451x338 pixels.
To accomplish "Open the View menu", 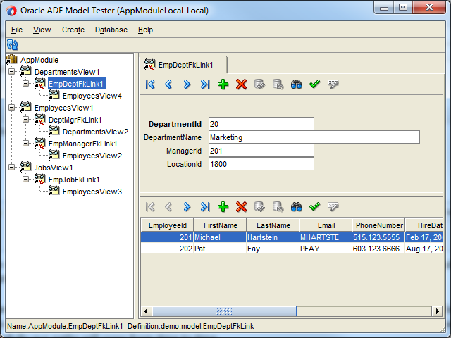I will tap(42, 30).
